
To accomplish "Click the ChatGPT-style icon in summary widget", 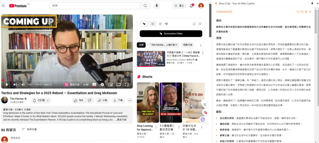I will pyautogui.click(x=160, y=24).
